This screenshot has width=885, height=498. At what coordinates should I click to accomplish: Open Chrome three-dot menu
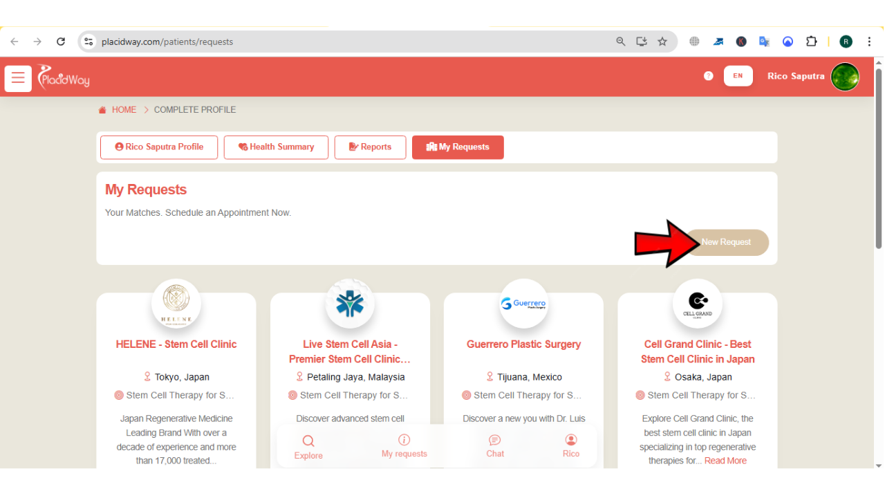coord(869,41)
